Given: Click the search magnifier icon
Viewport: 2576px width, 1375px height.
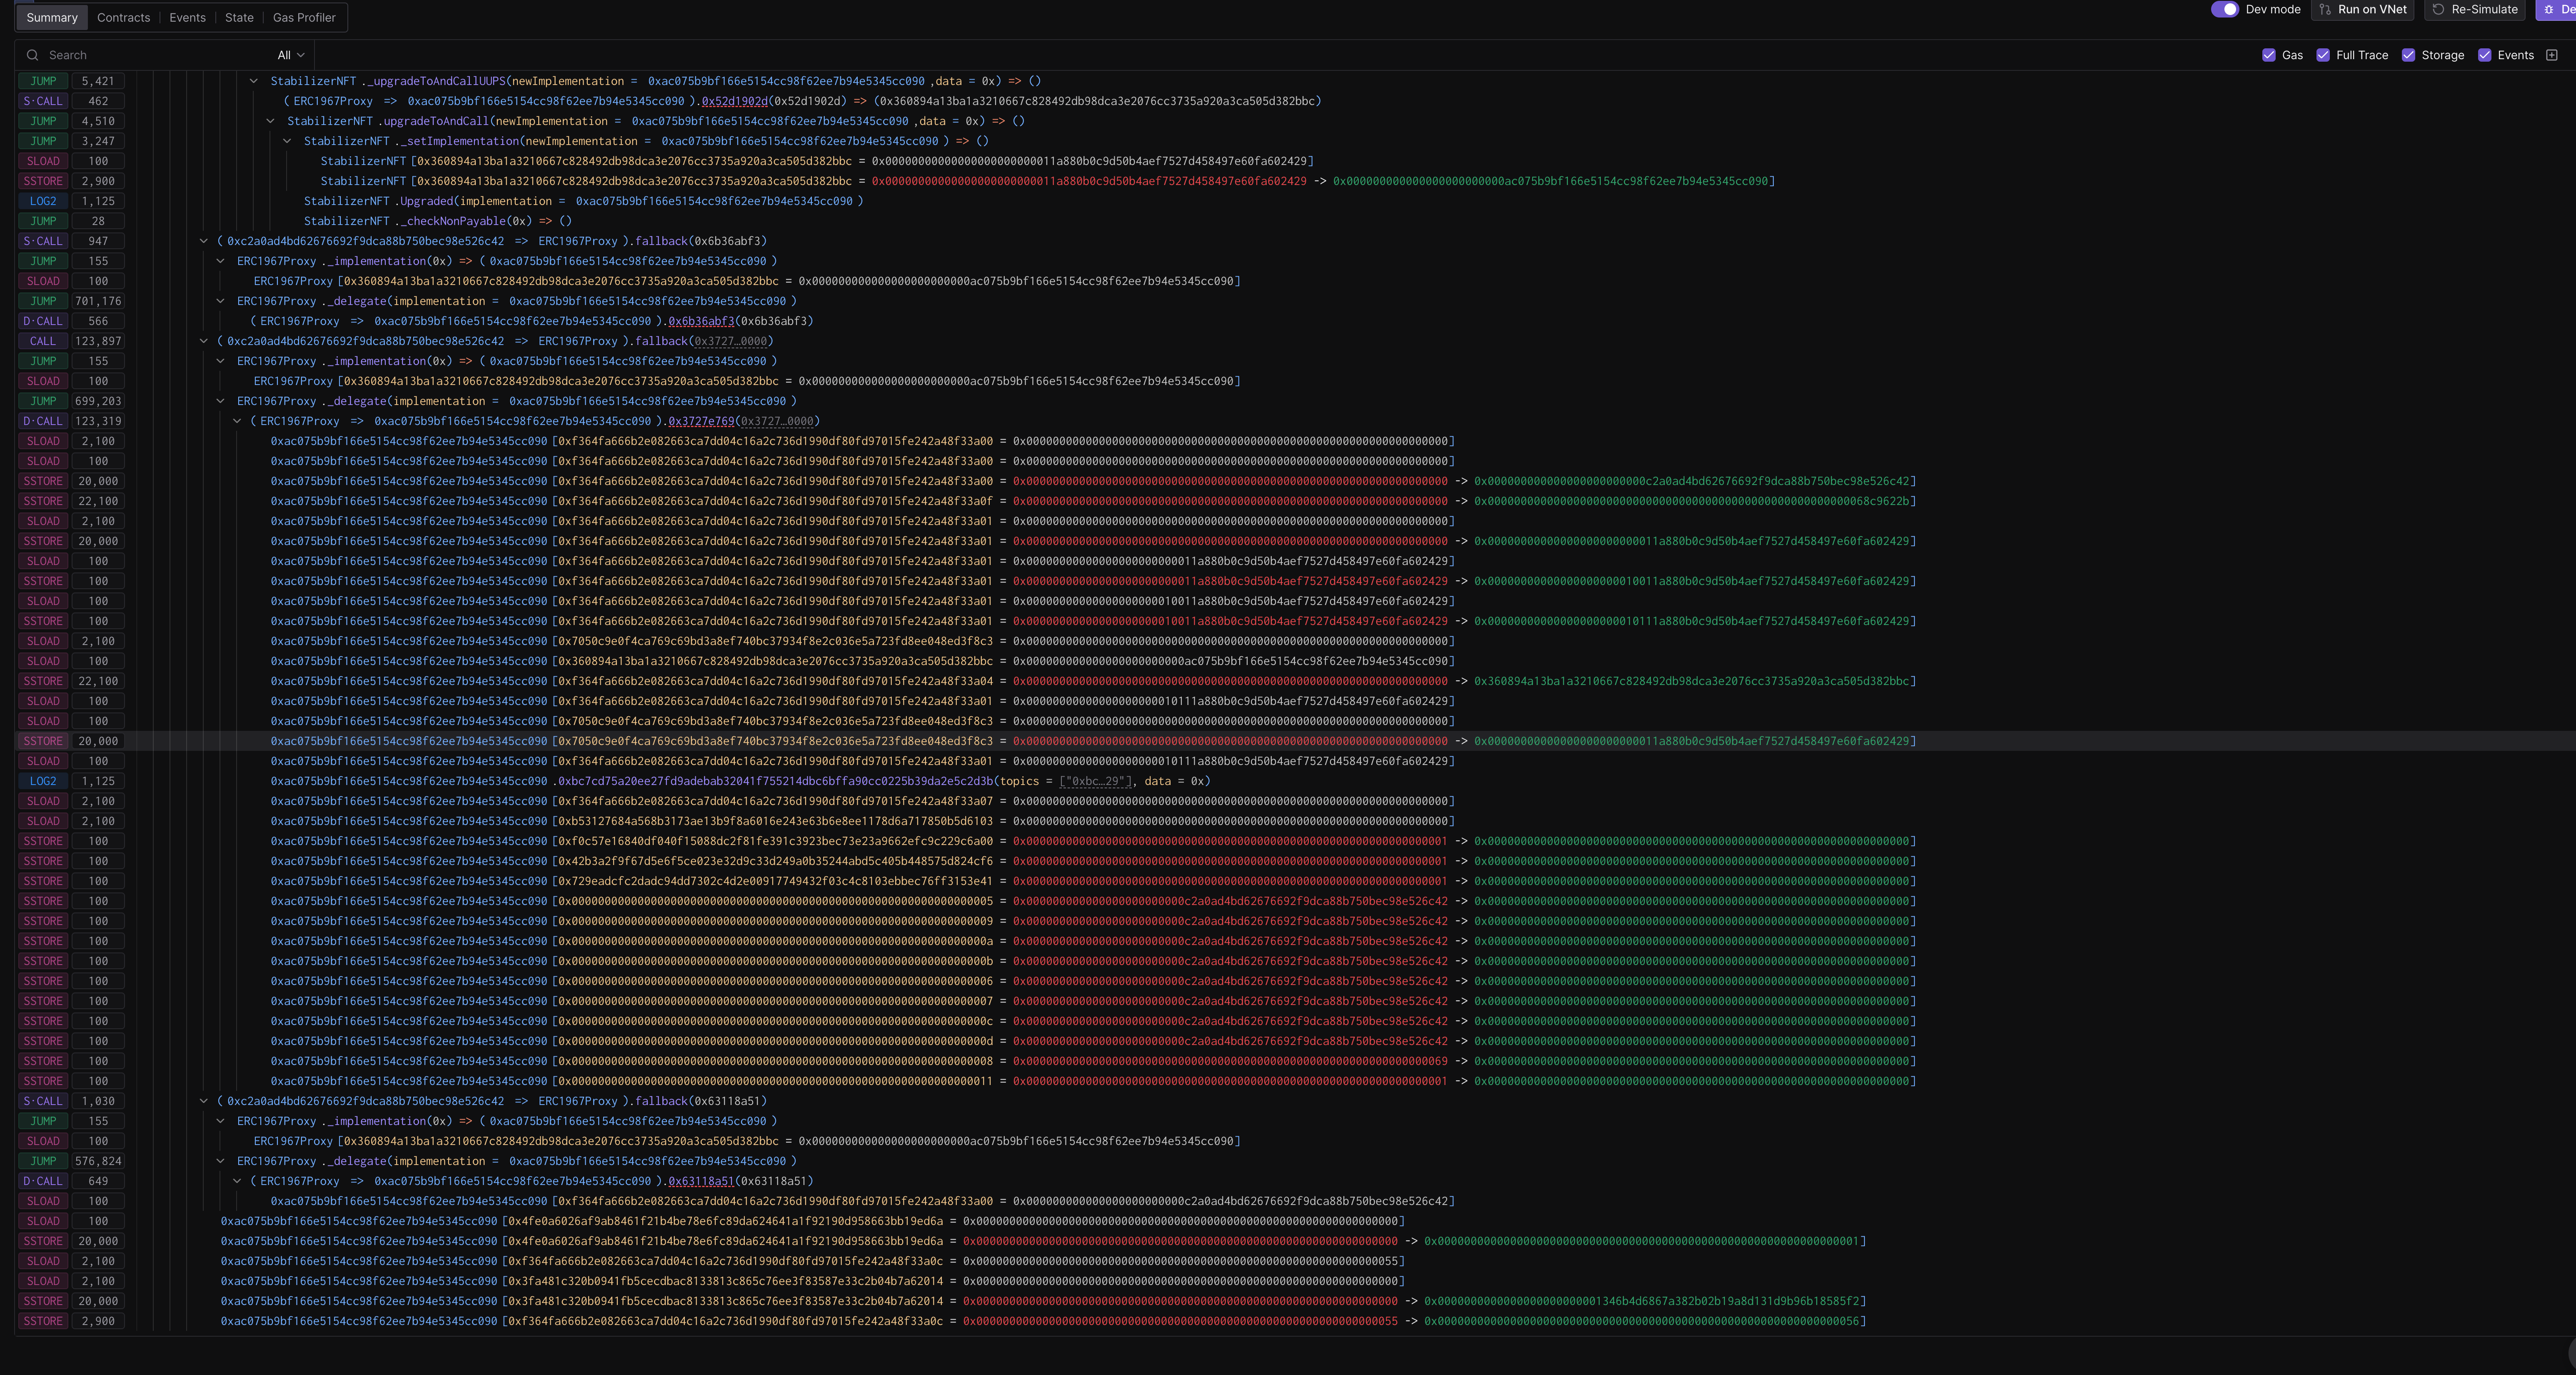Looking at the screenshot, I should (x=33, y=55).
